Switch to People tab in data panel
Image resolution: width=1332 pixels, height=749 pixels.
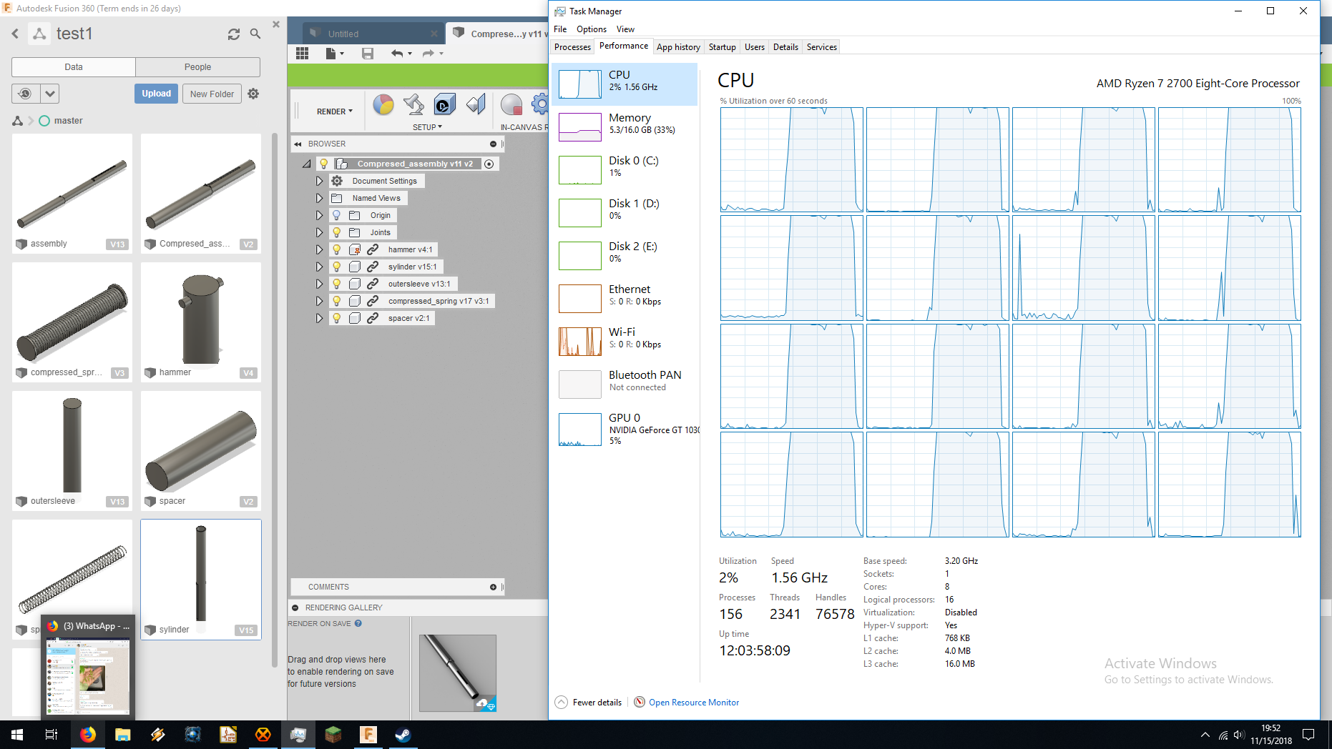point(197,67)
